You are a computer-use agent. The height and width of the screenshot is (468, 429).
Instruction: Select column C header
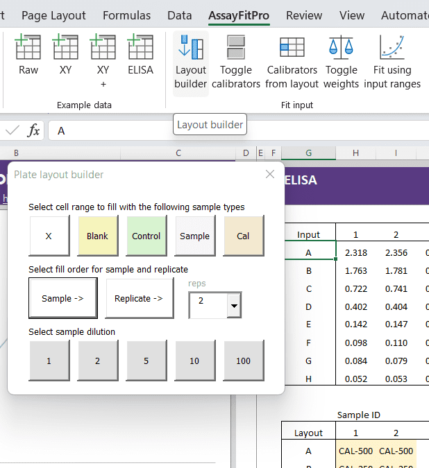click(x=178, y=153)
